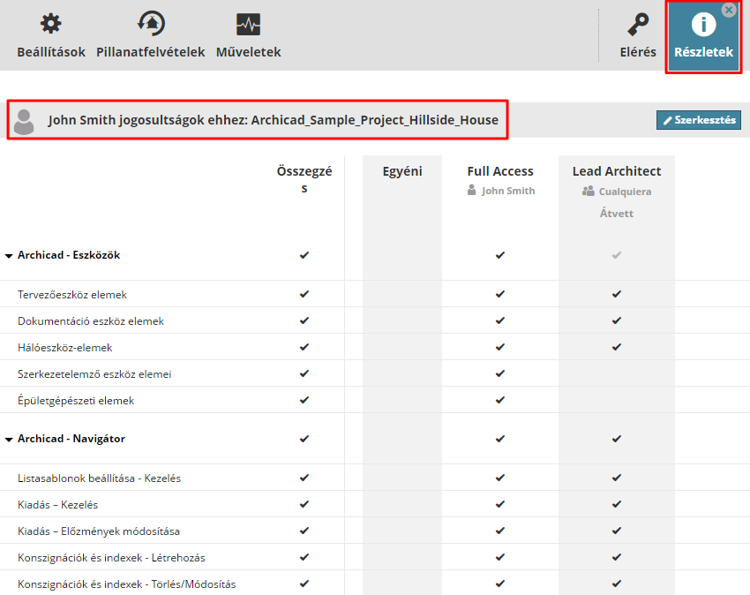Click Lead Architect checkmark for Hálóeszköz-elemek
Screen dimensions: 750x595
click(617, 347)
